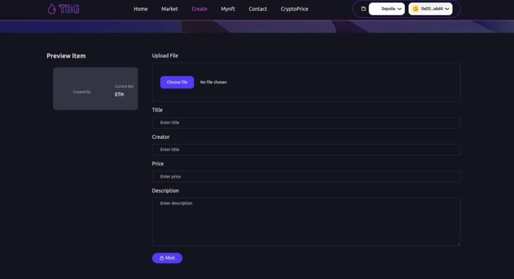Click the 'Price' field label
Image resolution: width=514 pixels, height=279 pixels.
click(158, 164)
